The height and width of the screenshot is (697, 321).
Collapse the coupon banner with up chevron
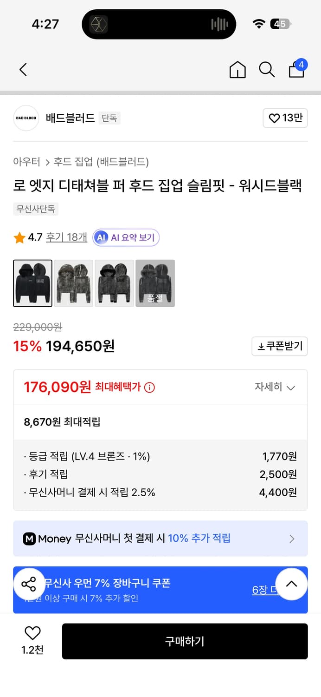[x=292, y=584]
